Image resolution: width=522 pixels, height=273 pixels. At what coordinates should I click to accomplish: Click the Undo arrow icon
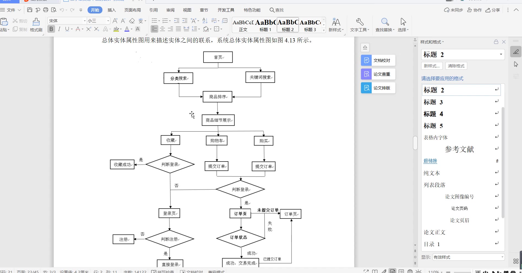(62, 10)
